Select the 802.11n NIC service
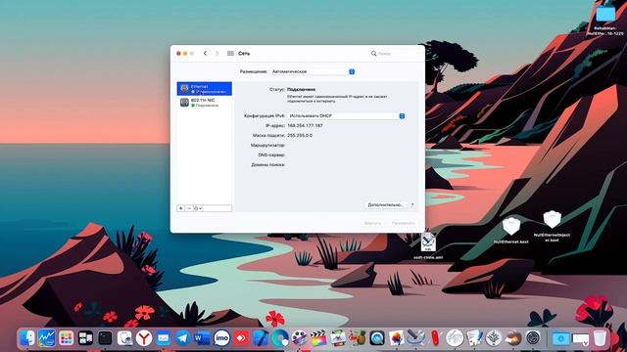Viewport: 627px width, 352px height. pos(205,103)
